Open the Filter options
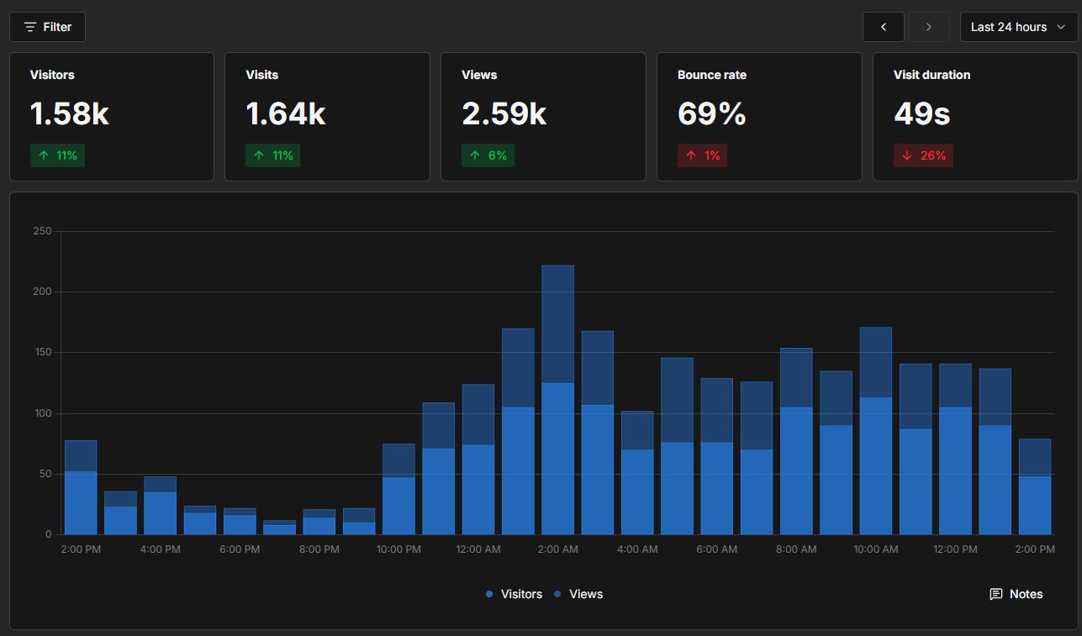Image resolution: width=1082 pixels, height=636 pixels. click(47, 27)
